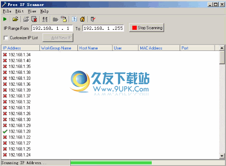Click the Add New IP button
This screenshot has height=166, width=226.
coord(58,38)
